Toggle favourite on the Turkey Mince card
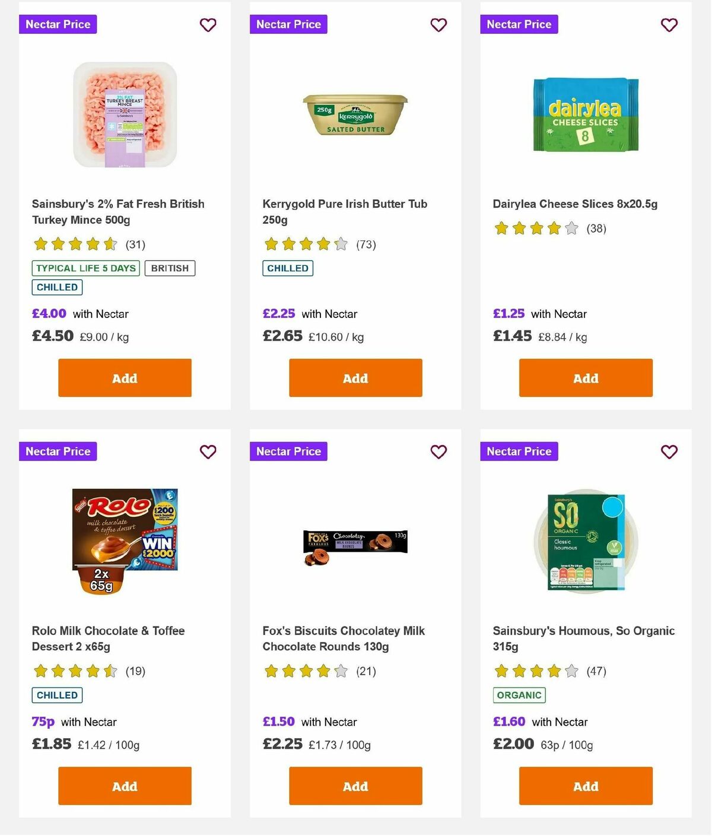Viewport: 712px width, 836px height. [208, 25]
